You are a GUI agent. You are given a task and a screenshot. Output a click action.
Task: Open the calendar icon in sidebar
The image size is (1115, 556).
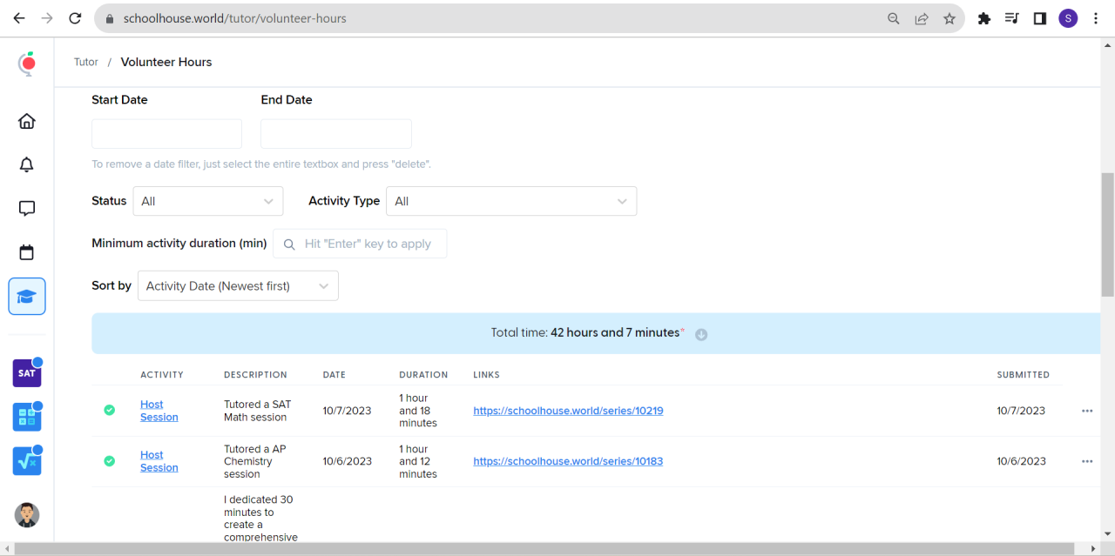27,252
